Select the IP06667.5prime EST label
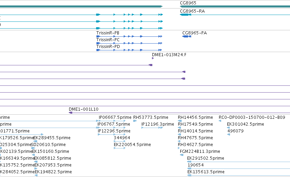 115,117
